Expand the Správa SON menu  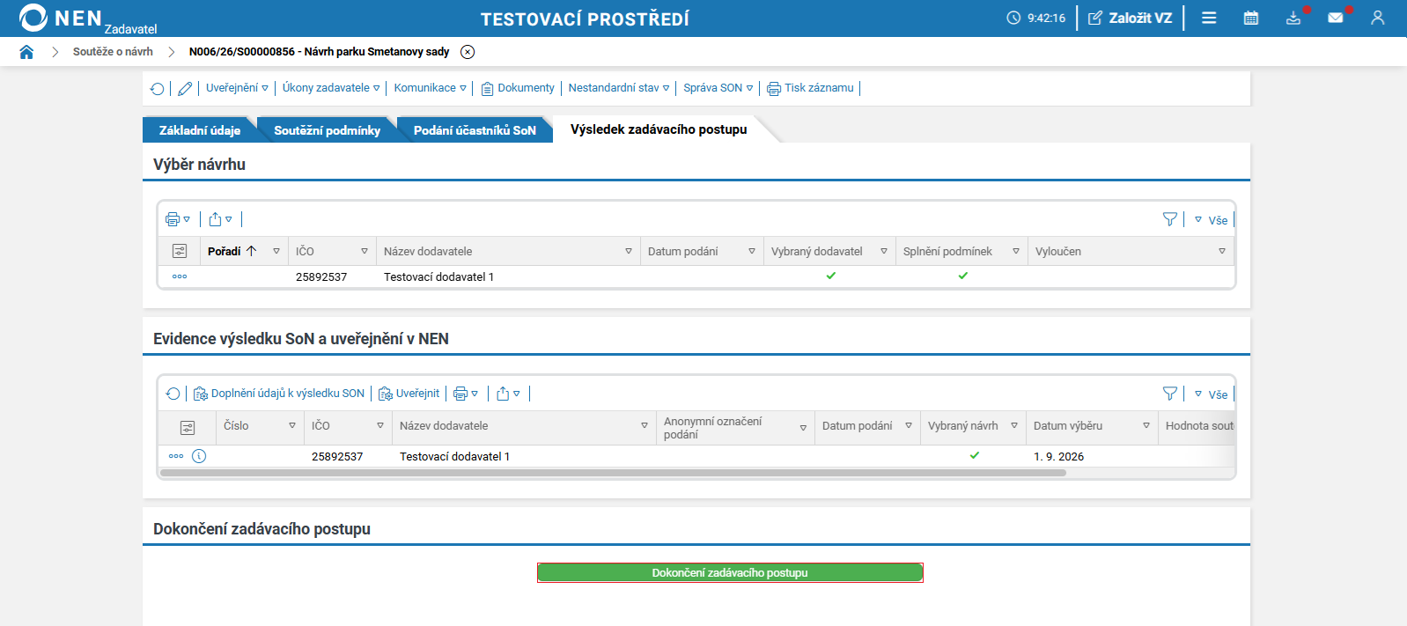(718, 88)
